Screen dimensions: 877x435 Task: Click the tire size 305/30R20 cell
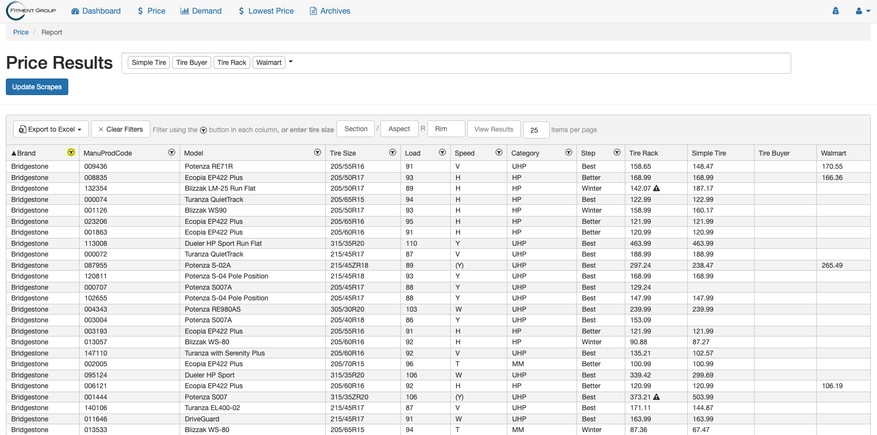pyautogui.click(x=347, y=309)
